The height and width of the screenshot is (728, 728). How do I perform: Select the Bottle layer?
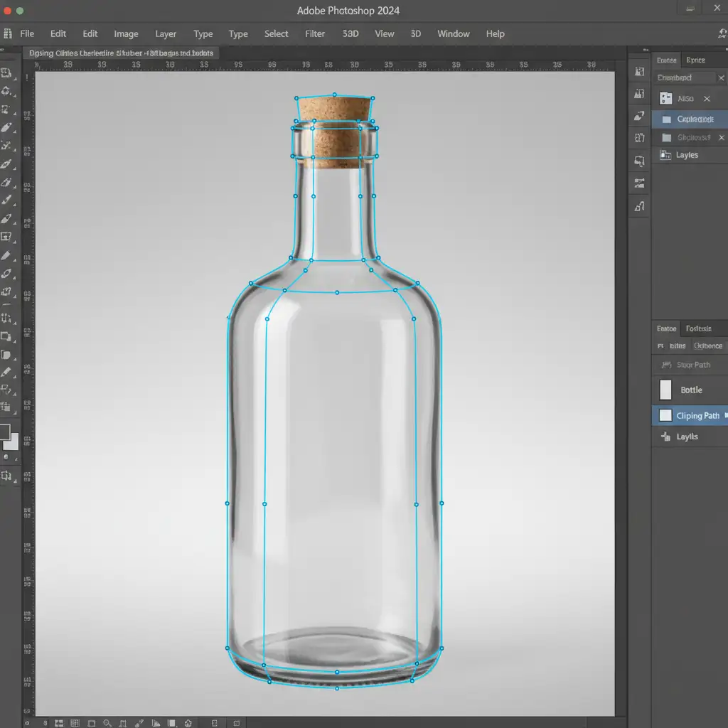coord(690,390)
